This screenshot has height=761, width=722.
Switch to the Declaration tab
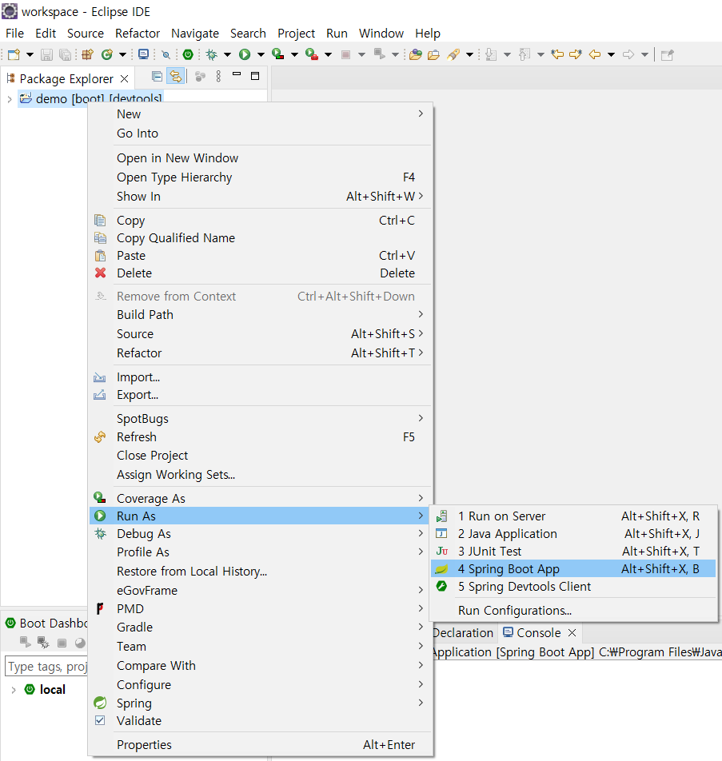[x=463, y=633]
